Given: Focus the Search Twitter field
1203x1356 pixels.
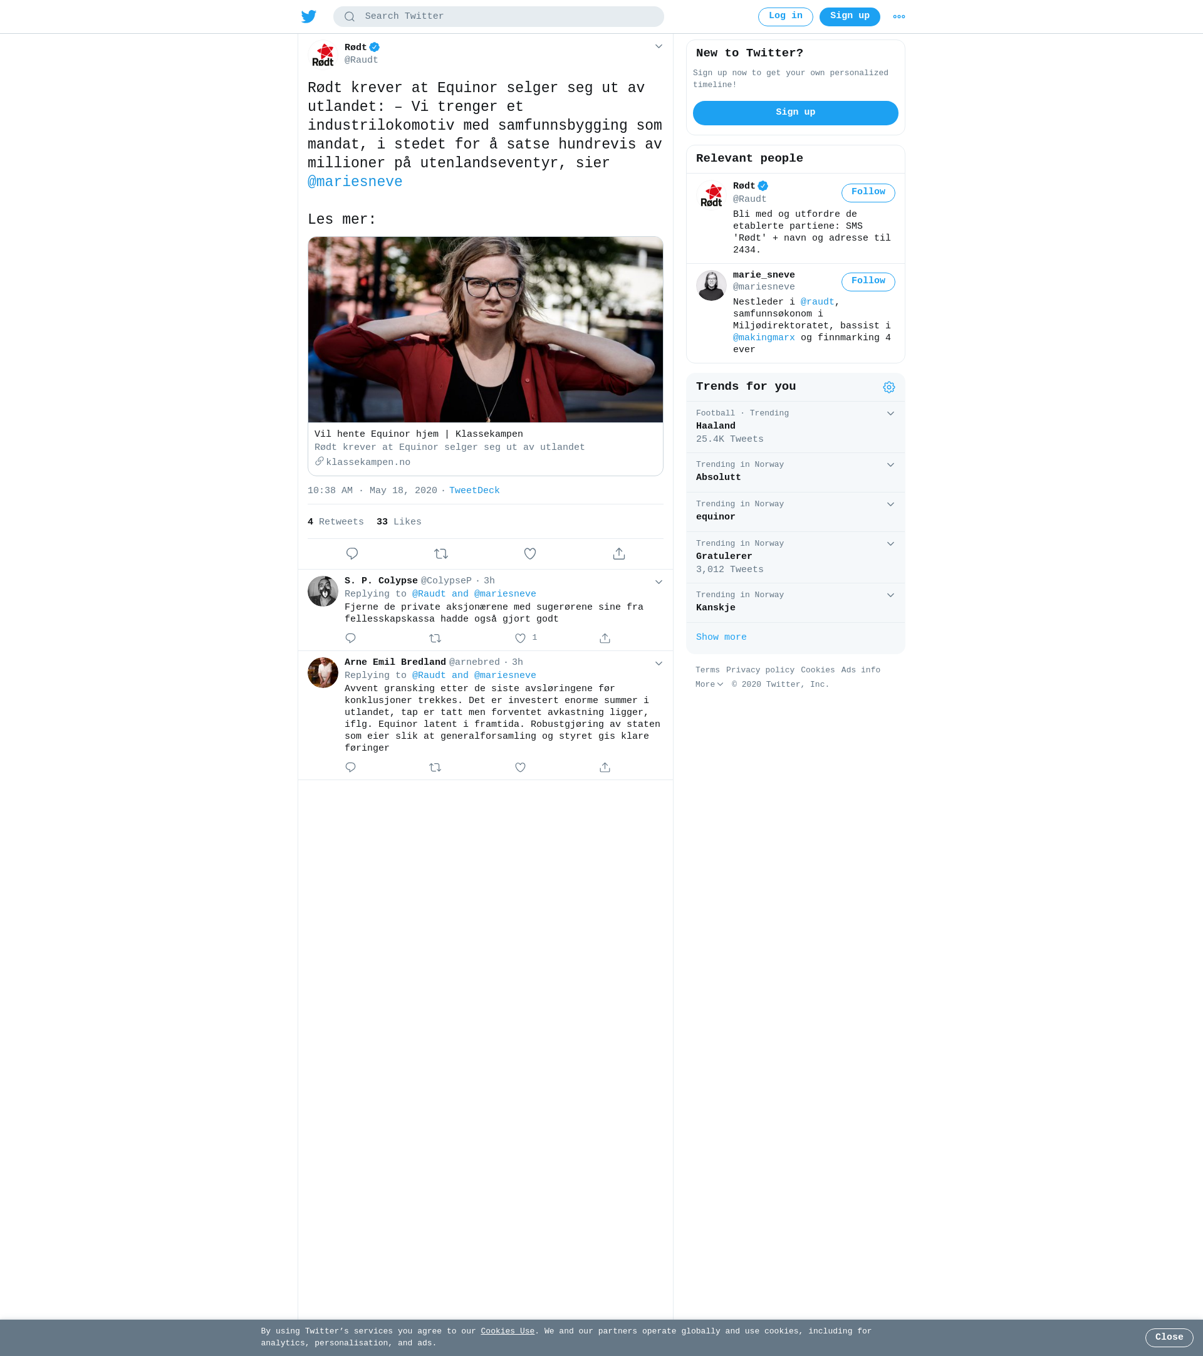Looking at the screenshot, I should tap(498, 16).
